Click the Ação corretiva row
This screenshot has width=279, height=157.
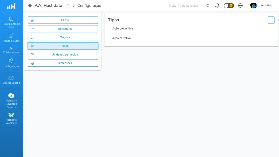pos(191,38)
